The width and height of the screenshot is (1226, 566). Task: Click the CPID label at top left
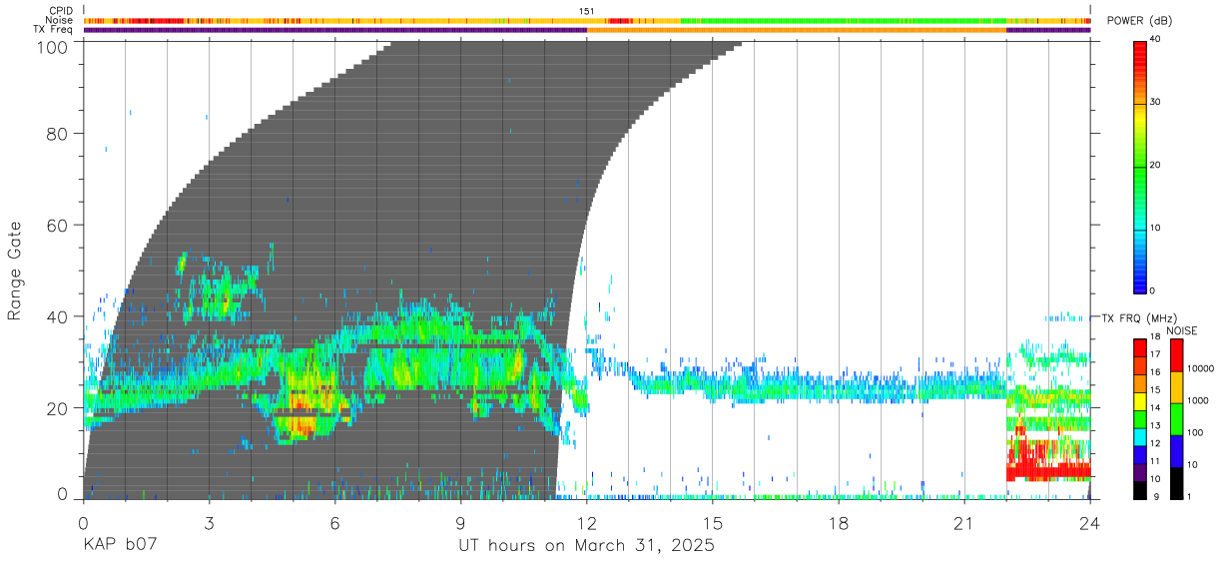click(61, 11)
